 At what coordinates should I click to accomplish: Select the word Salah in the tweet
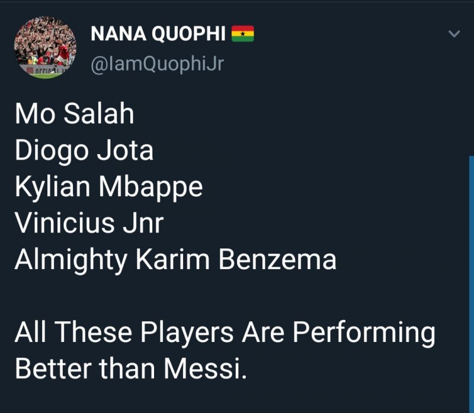(x=98, y=113)
